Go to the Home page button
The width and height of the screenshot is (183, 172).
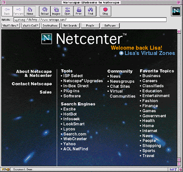coord(30,11)
